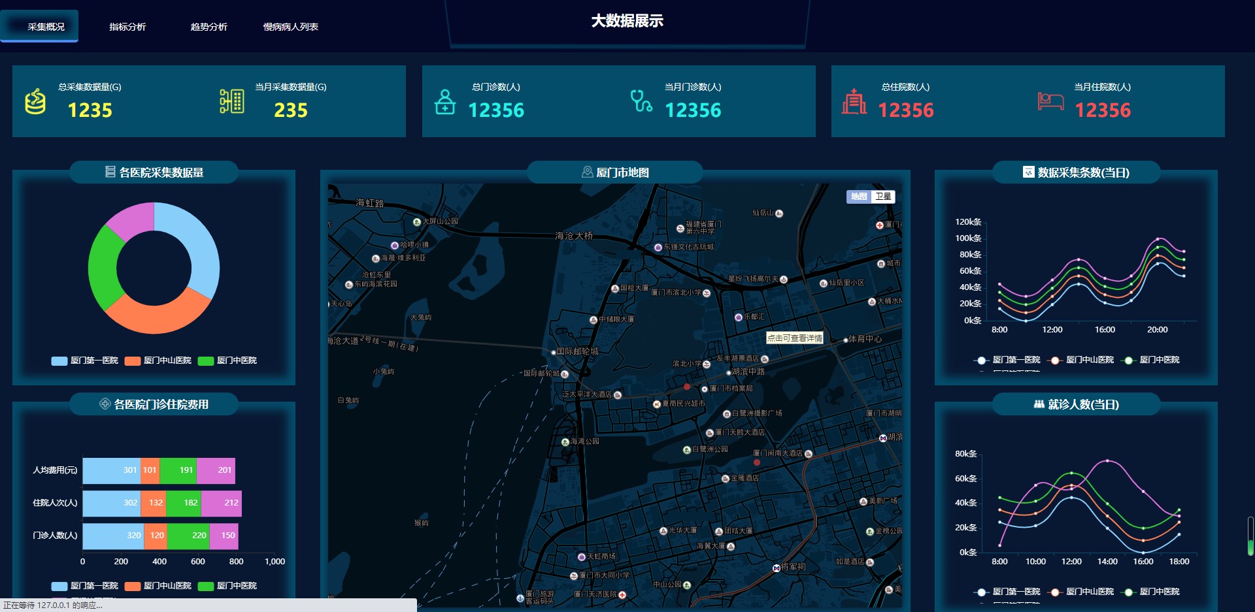
Task: Open the 指标分析 tab
Action: (127, 27)
